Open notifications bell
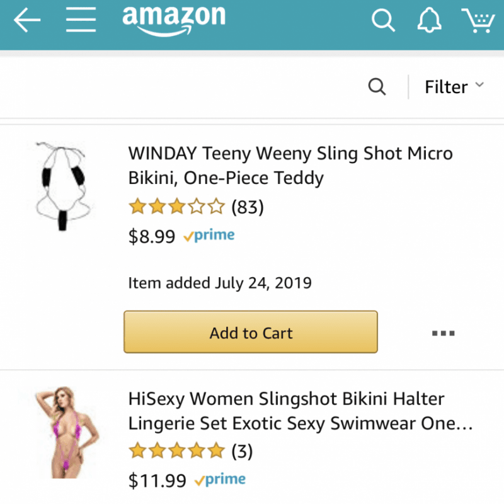 430,21
